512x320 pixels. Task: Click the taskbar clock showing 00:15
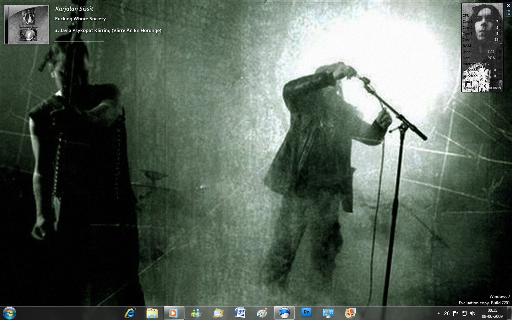pyautogui.click(x=492, y=313)
